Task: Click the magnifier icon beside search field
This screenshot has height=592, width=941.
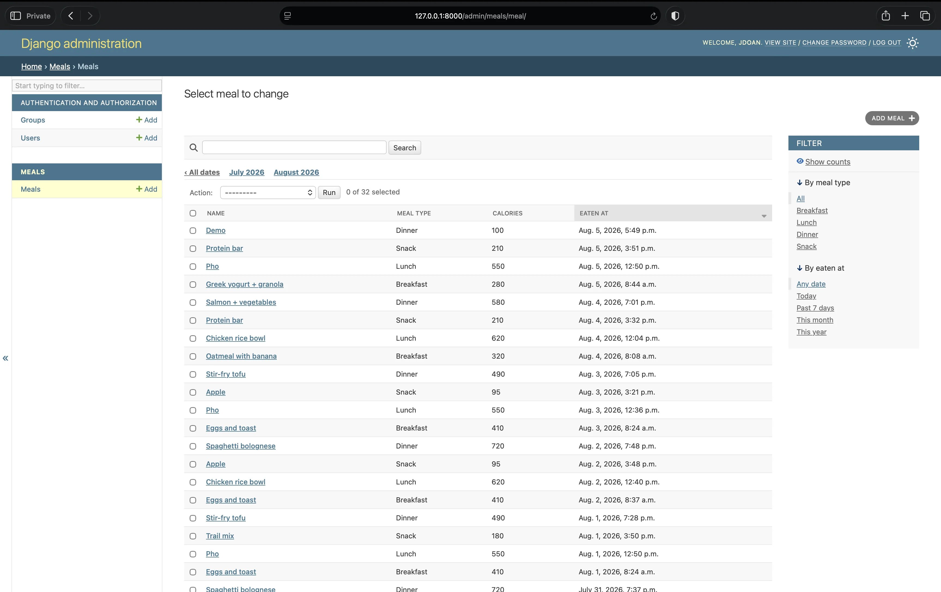Action: (193, 148)
